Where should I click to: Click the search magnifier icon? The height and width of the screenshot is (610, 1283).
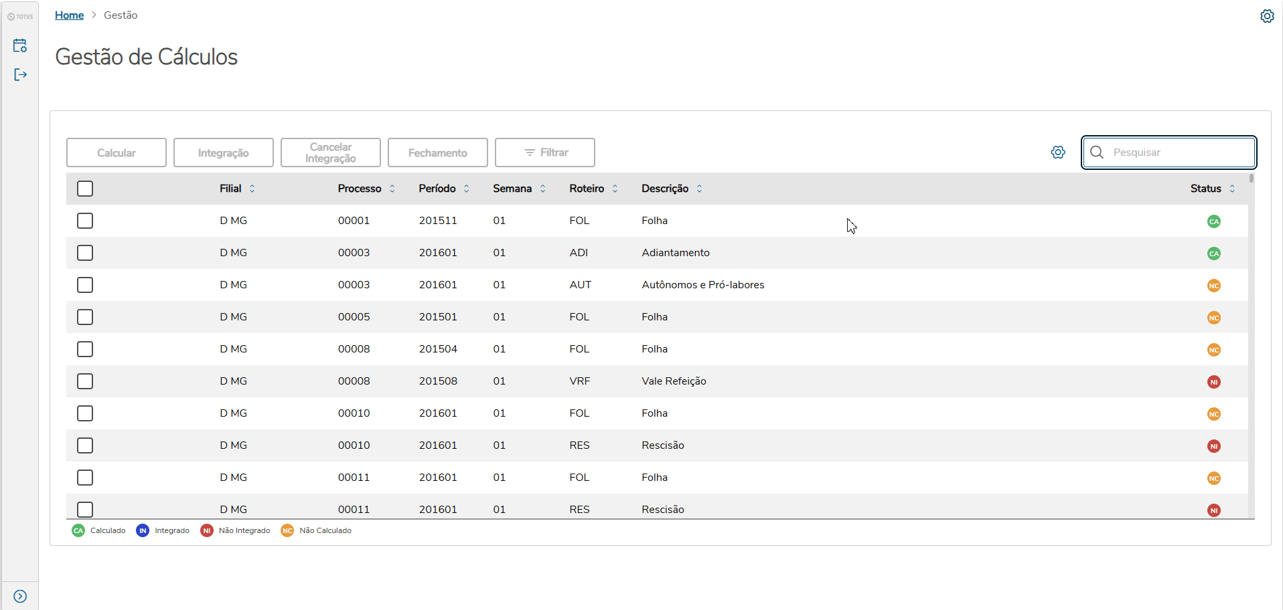pos(1097,152)
